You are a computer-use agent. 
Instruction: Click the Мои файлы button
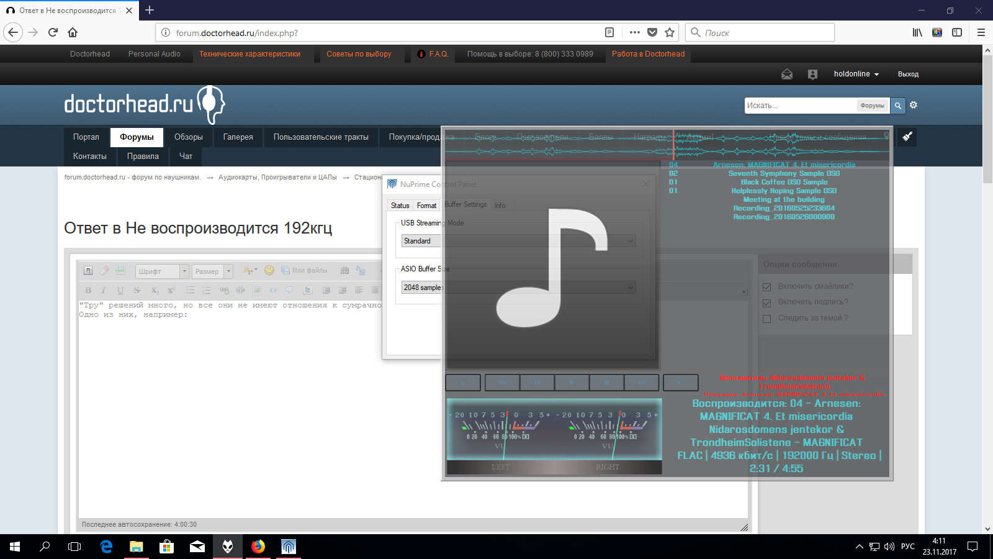pyautogui.click(x=304, y=270)
